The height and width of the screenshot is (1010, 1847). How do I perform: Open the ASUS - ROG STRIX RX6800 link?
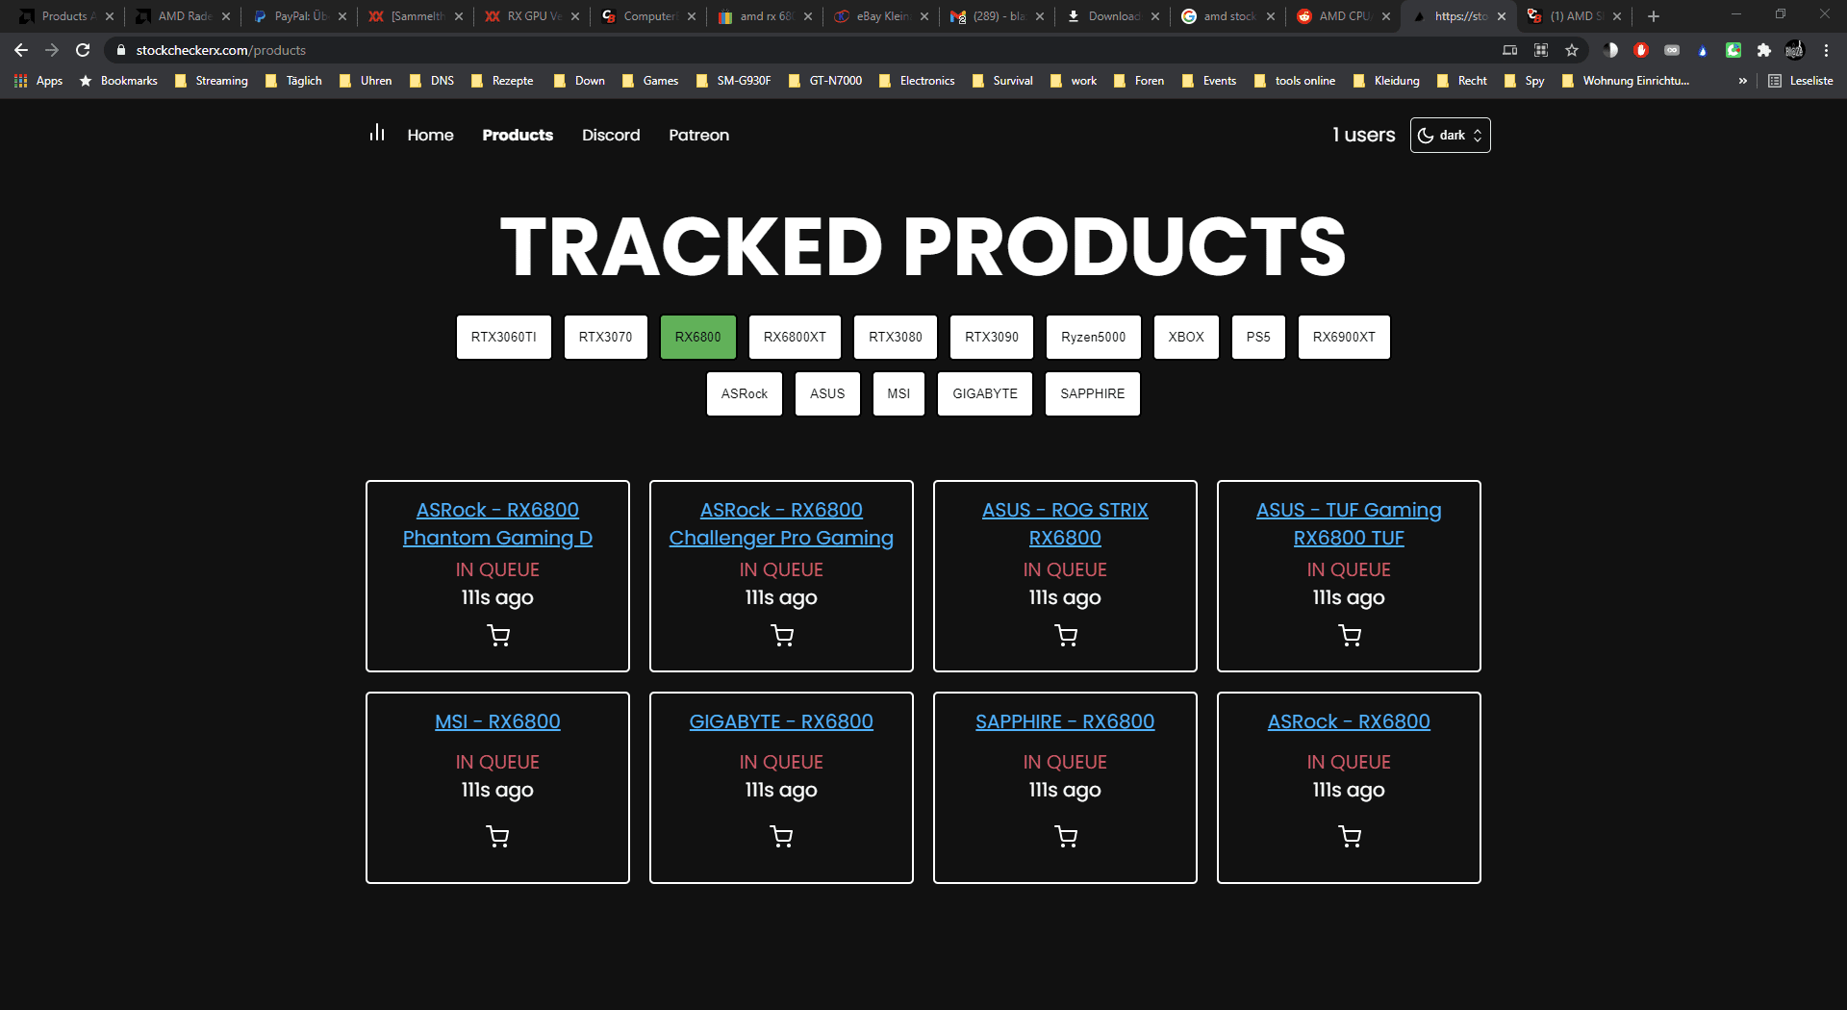click(1065, 524)
